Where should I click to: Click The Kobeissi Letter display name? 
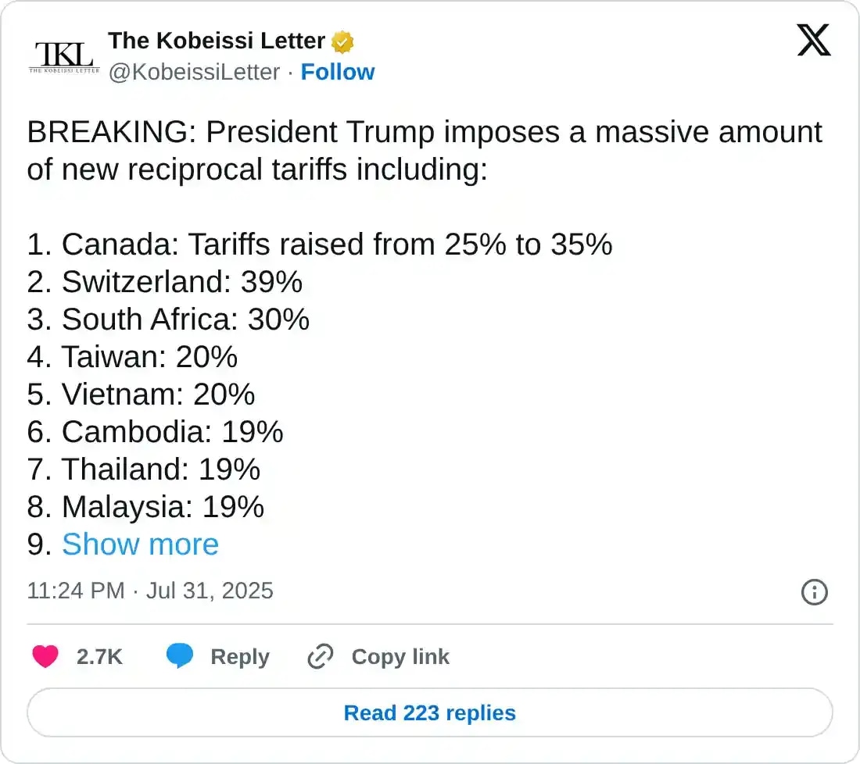pyautogui.click(x=217, y=41)
